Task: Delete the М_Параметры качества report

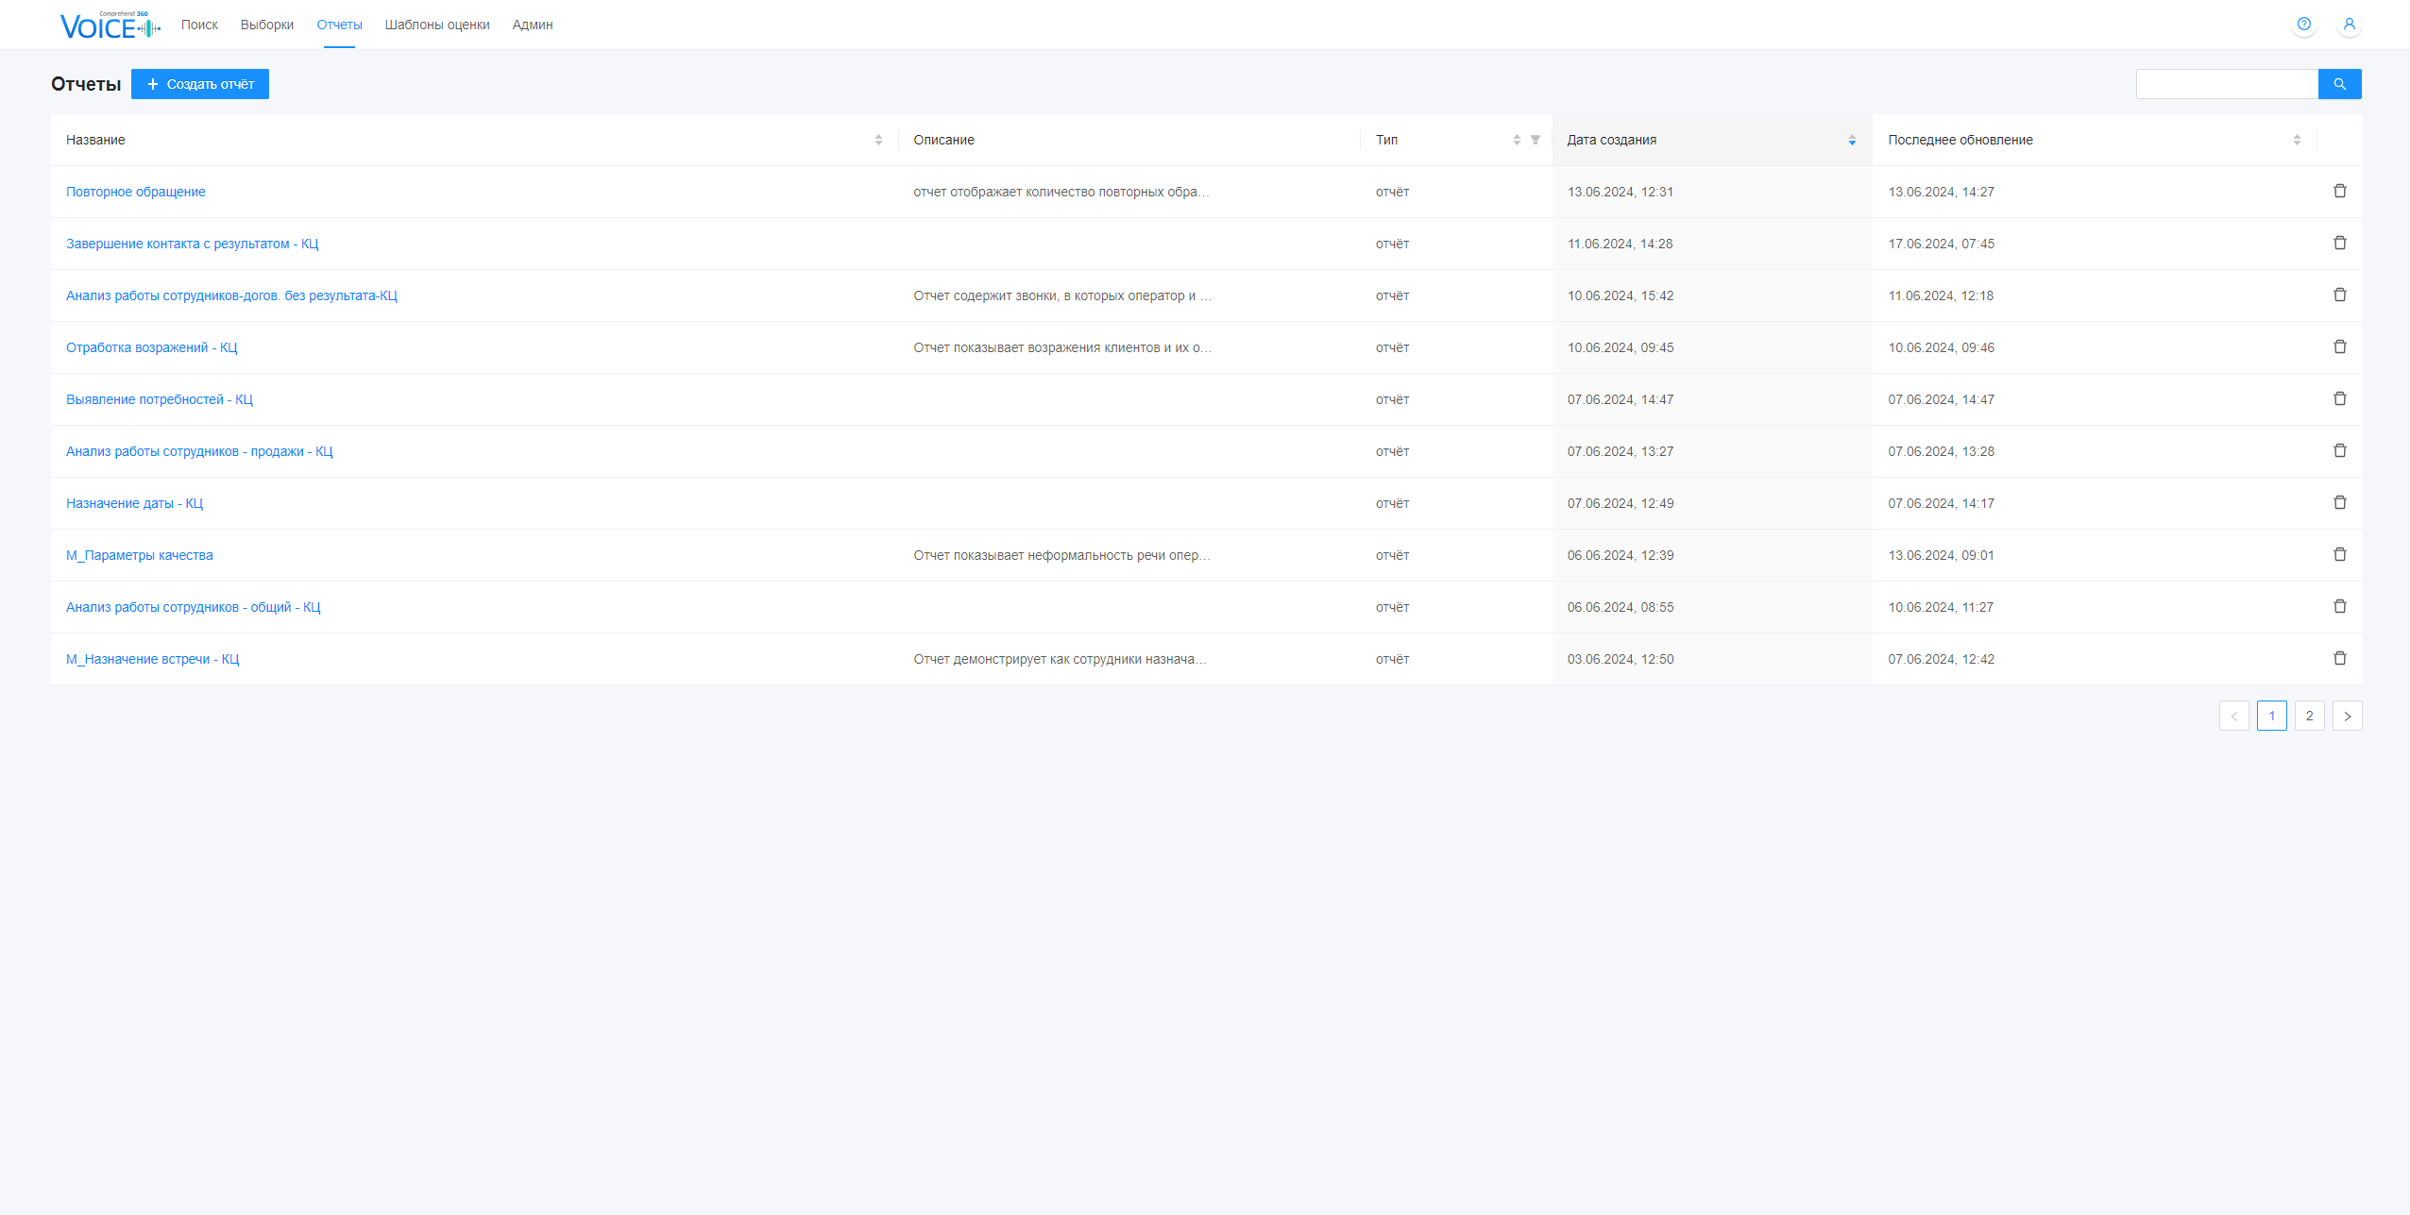Action: click(x=2339, y=555)
